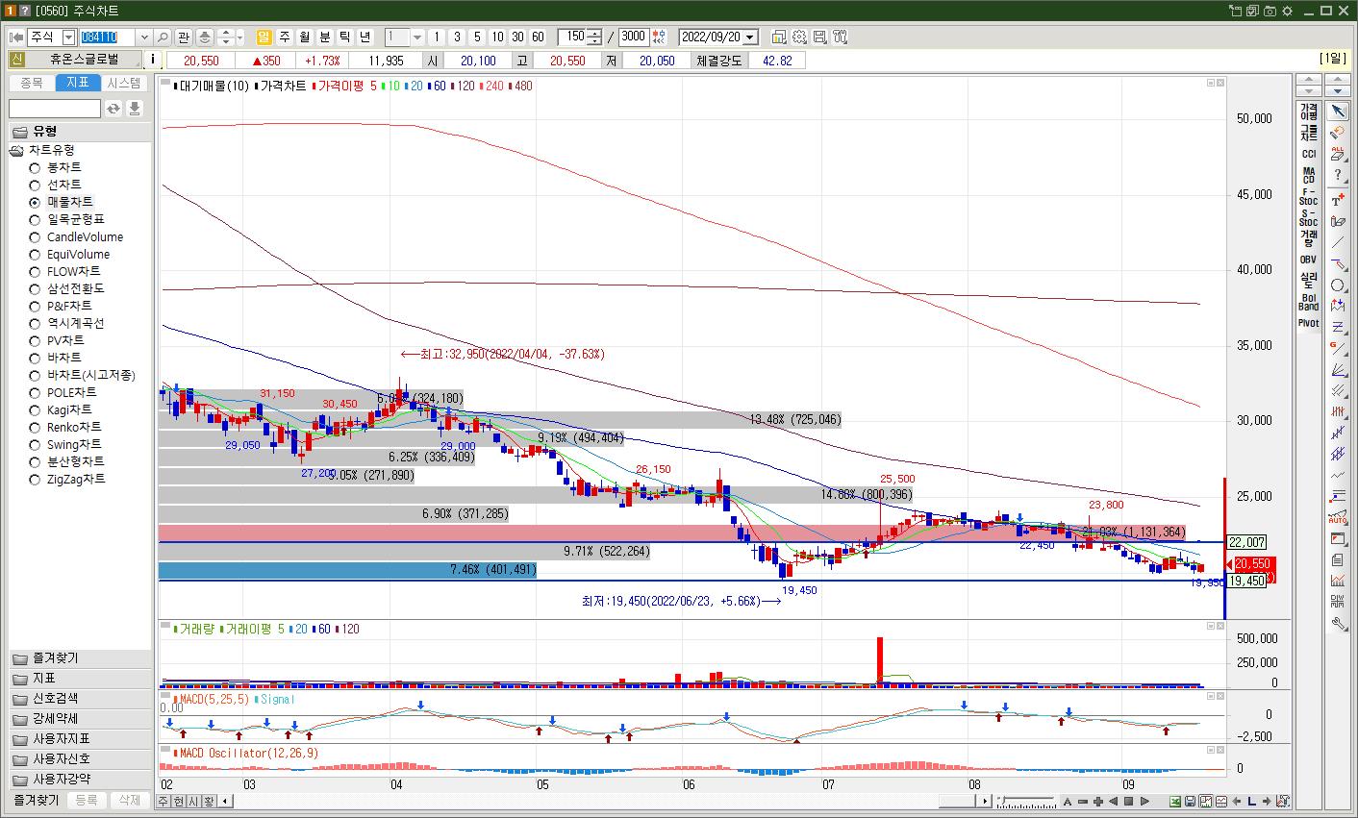Open the wrench settings tool in sidebar
This screenshot has width=1358, height=818.
click(1338, 623)
